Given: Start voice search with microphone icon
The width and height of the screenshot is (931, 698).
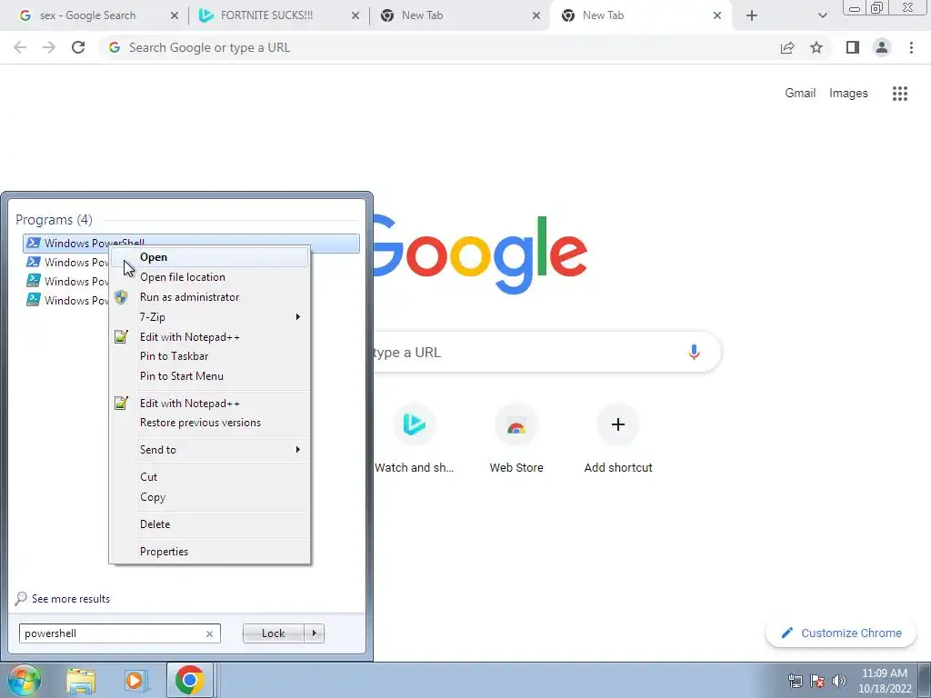Looking at the screenshot, I should coord(694,352).
